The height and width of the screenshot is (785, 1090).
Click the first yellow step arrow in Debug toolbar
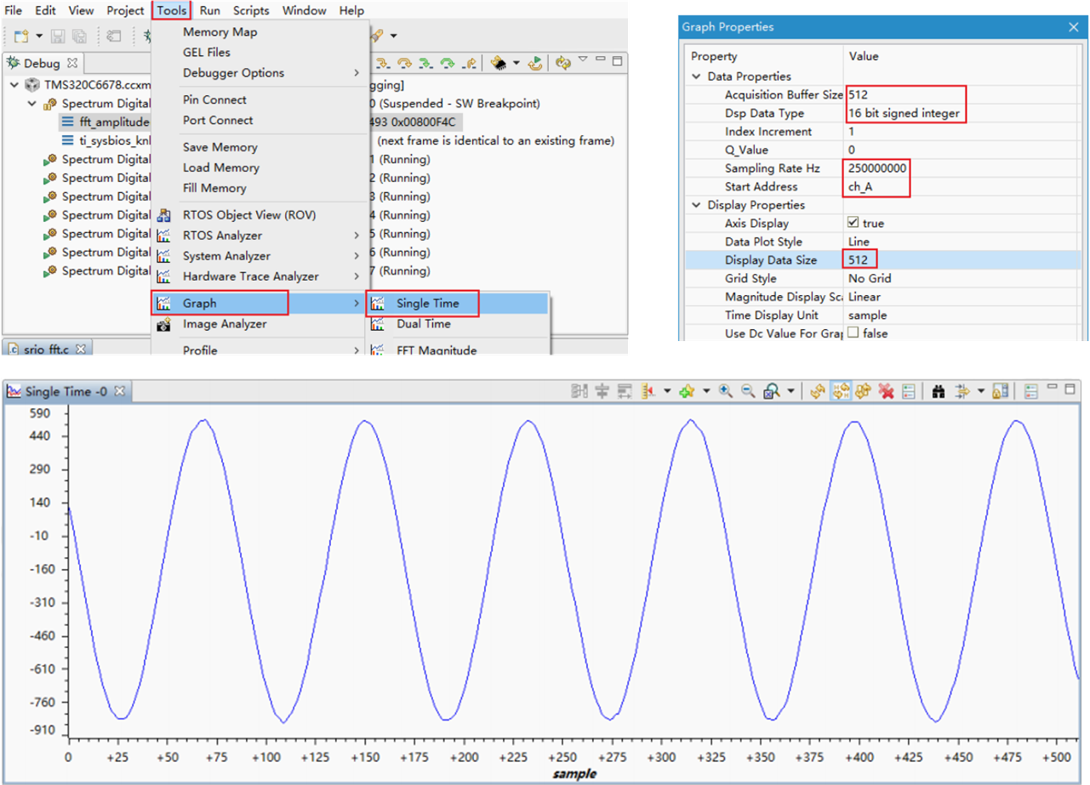pyautogui.click(x=384, y=62)
